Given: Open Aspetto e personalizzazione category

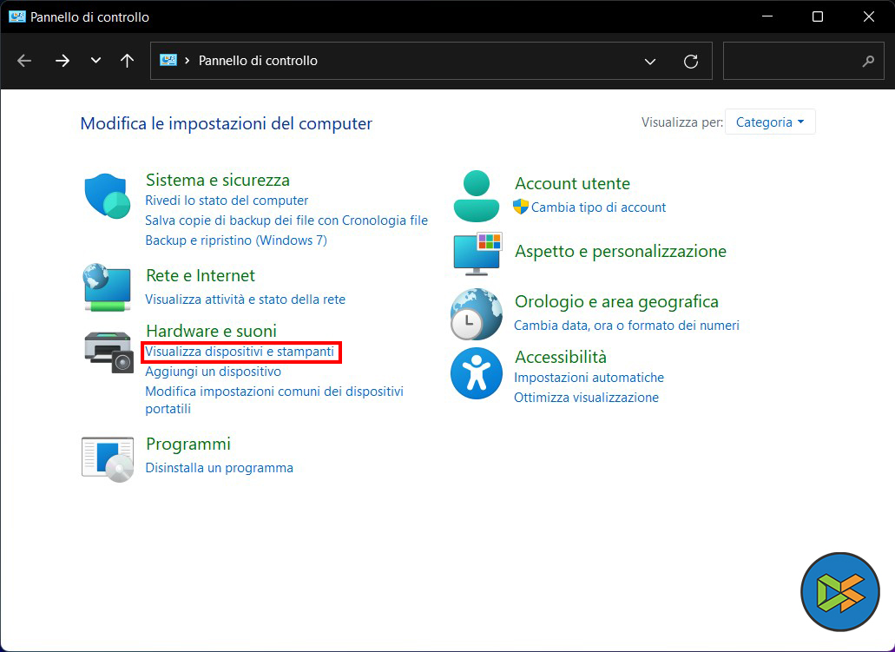Looking at the screenshot, I should tap(621, 251).
